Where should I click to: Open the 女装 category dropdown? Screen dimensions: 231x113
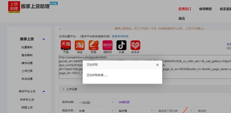pyautogui.click(x=96, y=111)
